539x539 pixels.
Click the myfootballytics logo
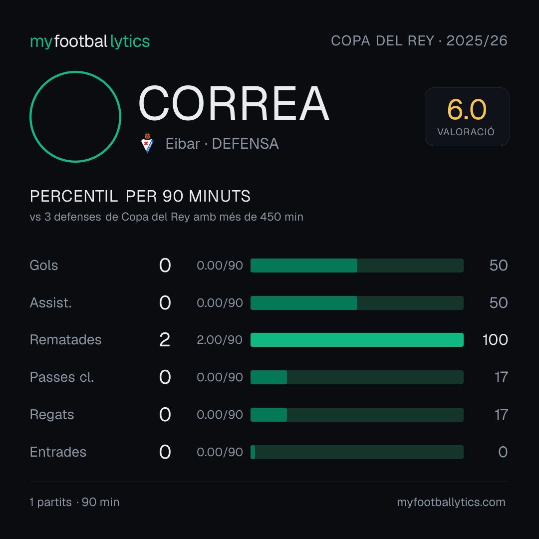pyautogui.click(x=90, y=41)
